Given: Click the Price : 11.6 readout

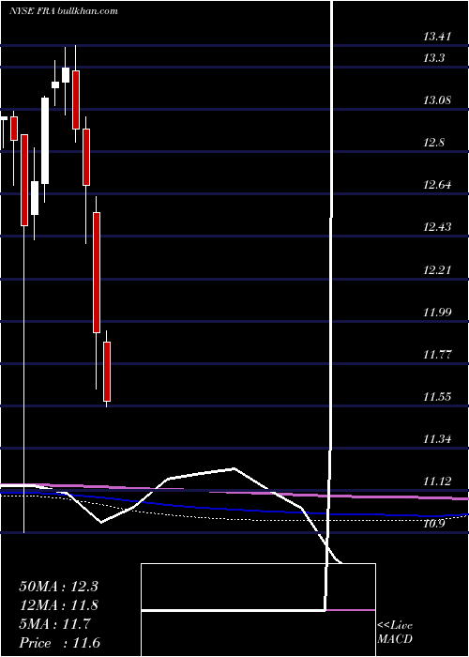Looking at the screenshot, I should [60, 643].
